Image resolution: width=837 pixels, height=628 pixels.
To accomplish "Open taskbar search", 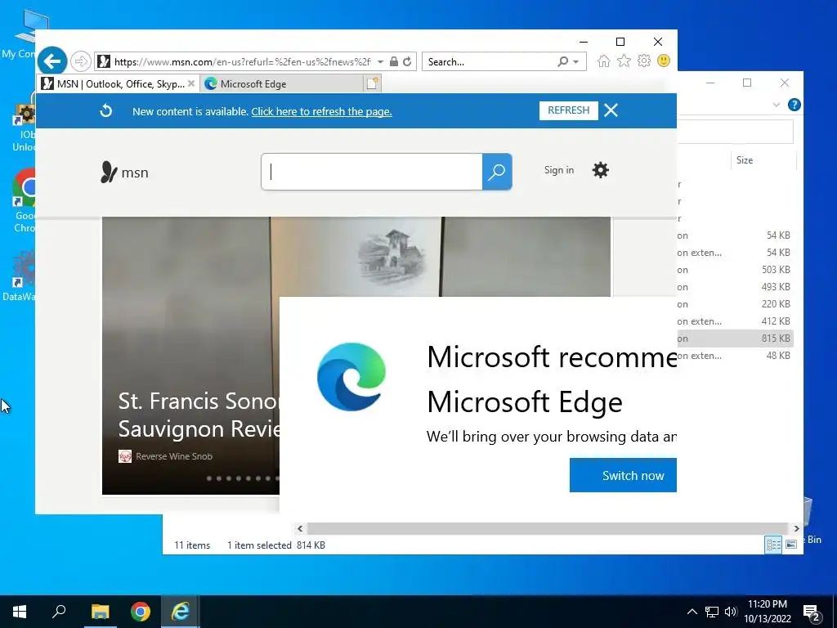I will point(59,612).
